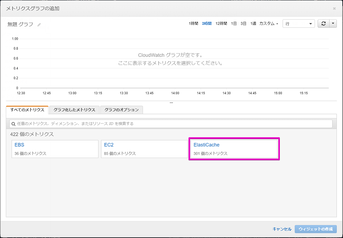The height and width of the screenshot is (238, 343).
Task: Open the 行 graph type dropdown
Action: [299, 23]
